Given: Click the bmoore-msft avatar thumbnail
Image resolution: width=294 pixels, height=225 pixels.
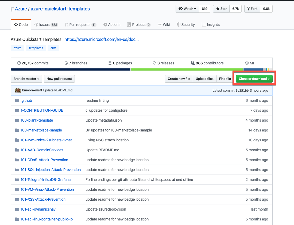Looking at the screenshot, I should (18, 90).
